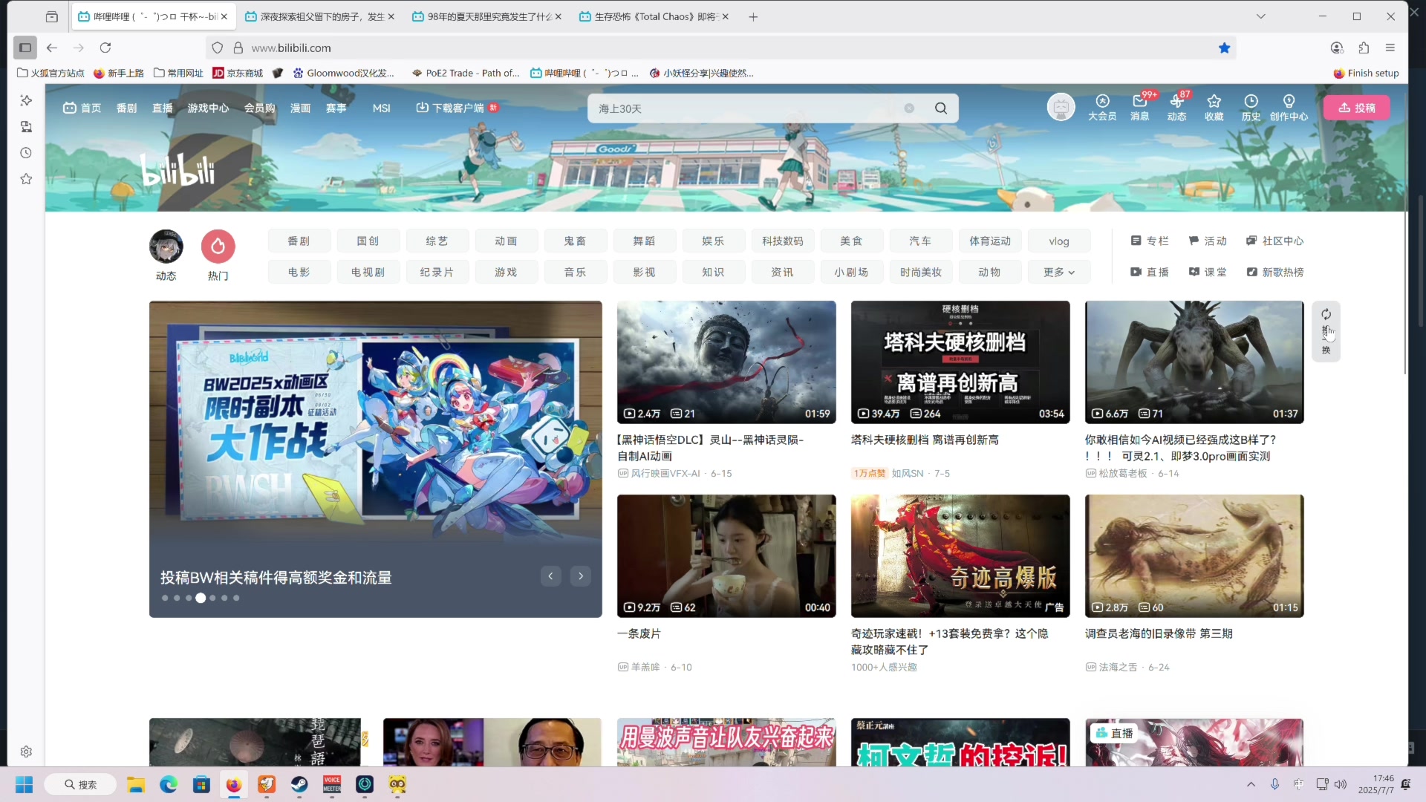The width and height of the screenshot is (1426, 802).
Task: Click the pink 投稿 upload button
Action: coord(1357,108)
